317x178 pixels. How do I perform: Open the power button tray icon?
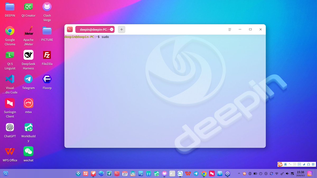click(260, 174)
